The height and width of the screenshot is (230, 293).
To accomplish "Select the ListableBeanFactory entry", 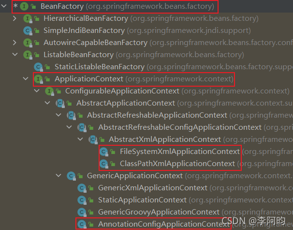I will [x=78, y=55].
